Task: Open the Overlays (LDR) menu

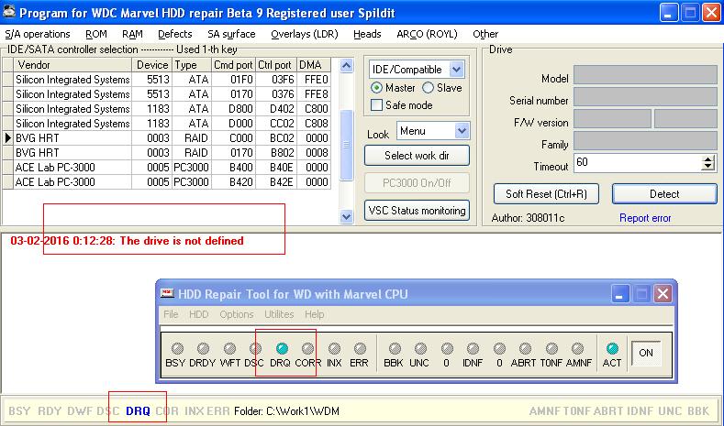Action: [x=305, y=34]
